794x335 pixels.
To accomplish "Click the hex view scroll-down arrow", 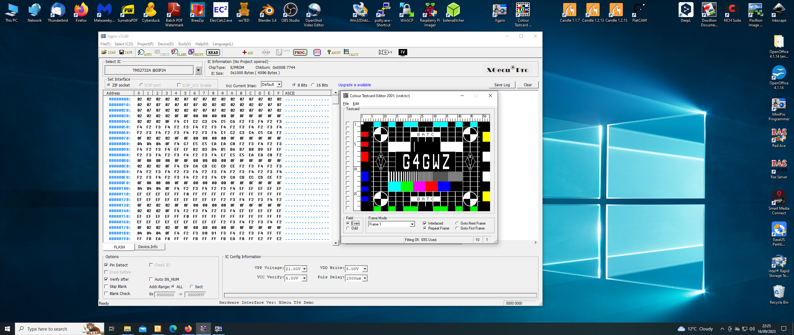I will click(335, 243).
